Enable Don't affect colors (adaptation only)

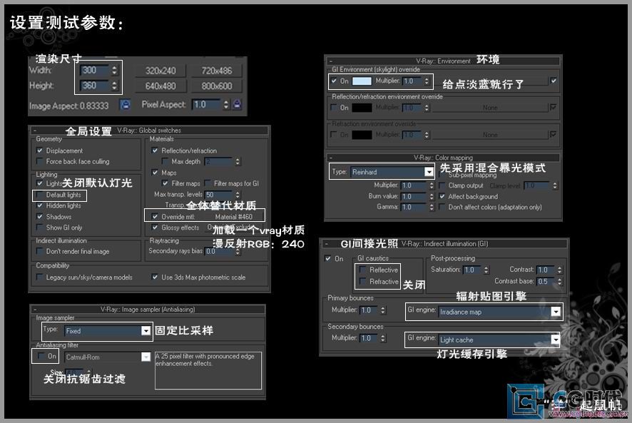(442, 207)
